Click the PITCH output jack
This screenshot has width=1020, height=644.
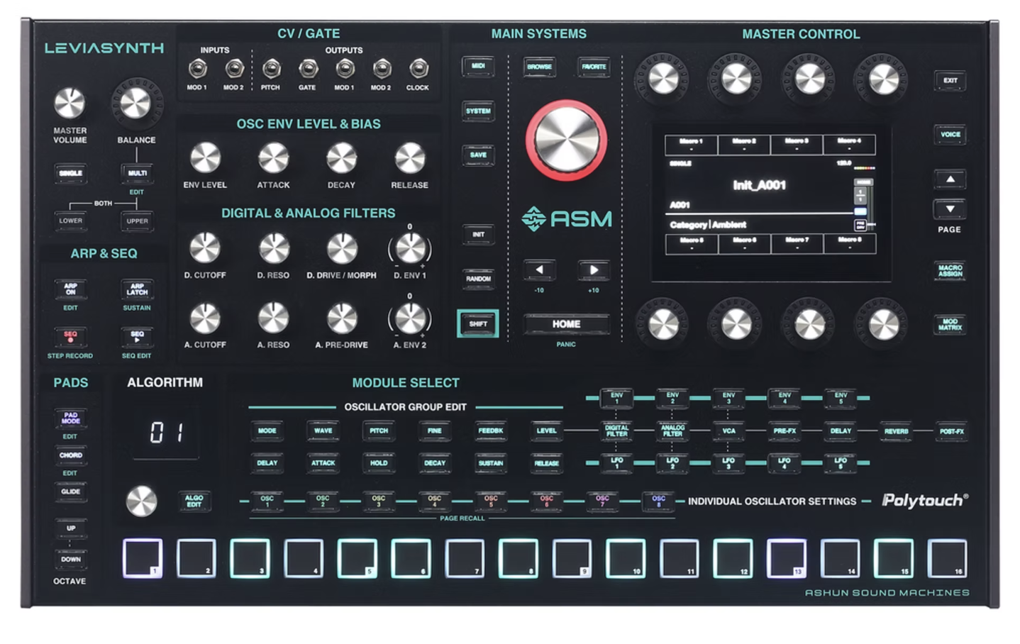pyautogui.click(x=271, y=69)
